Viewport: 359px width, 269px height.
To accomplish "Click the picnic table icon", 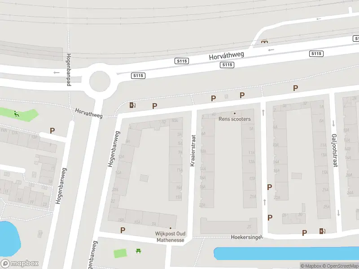I will click(x=138, y=251).
